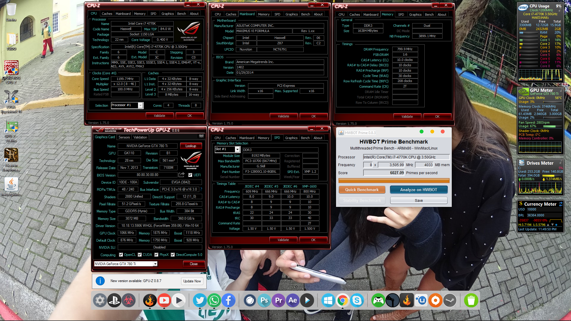This screenshot has width=571, height=321.
Task: Open the TUDO folder on the desktop
Action: pos(11,42)
